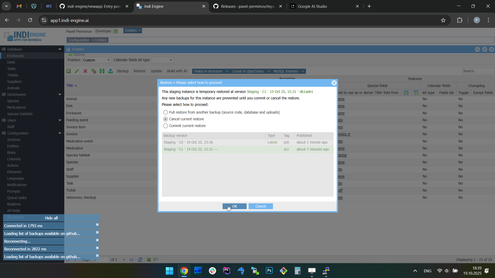Image resolution: width=495 pixels, height=278 pixels.
Task: Dismiss the 'Connected in 1793 ms' notification
Action: pyautogui.click(x=97, y=225)
